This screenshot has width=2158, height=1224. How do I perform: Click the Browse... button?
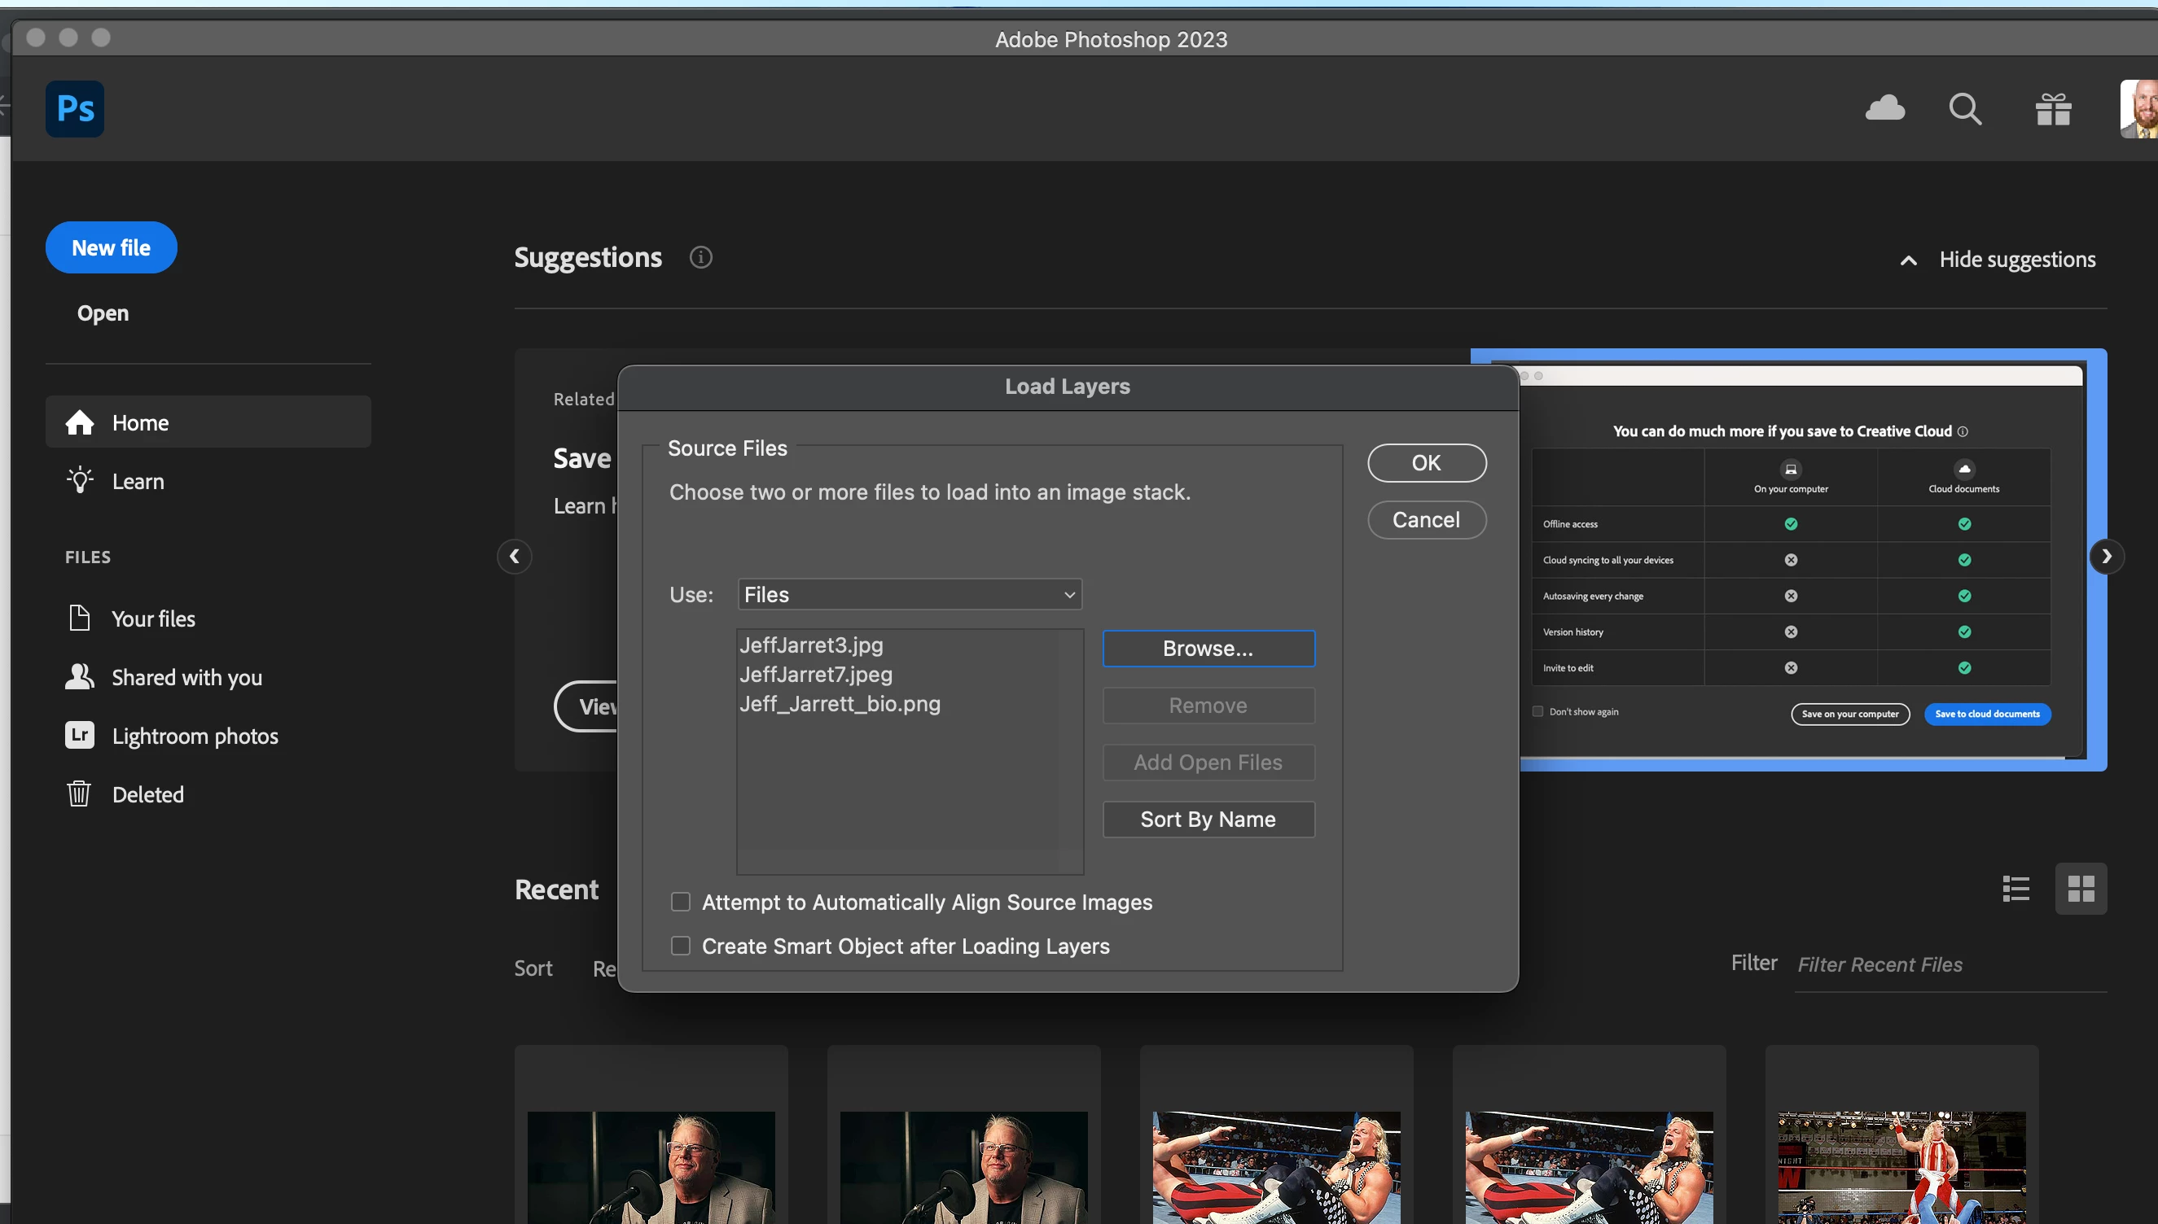1208,648
